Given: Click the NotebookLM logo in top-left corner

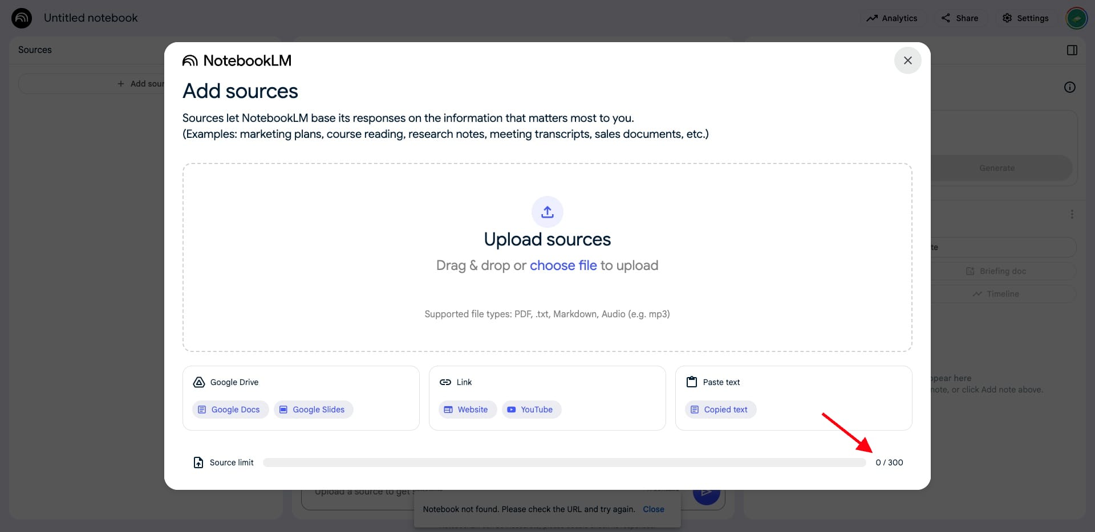Looking at the screenshot, I should (22, 18).
